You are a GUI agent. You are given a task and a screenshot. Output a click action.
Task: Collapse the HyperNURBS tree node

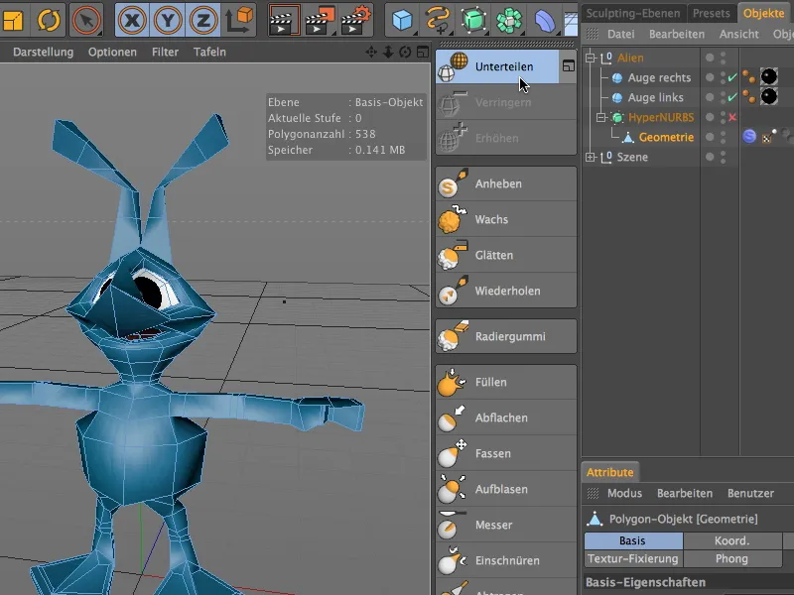coord(600,117)
